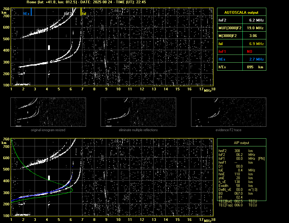Select the h_vE value 138 in AIP output
The height and width of the screenshot is (223, 289).
[x=237, y=182]
